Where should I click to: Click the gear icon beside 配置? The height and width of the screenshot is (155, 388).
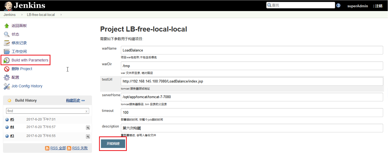tap(7, 77)
